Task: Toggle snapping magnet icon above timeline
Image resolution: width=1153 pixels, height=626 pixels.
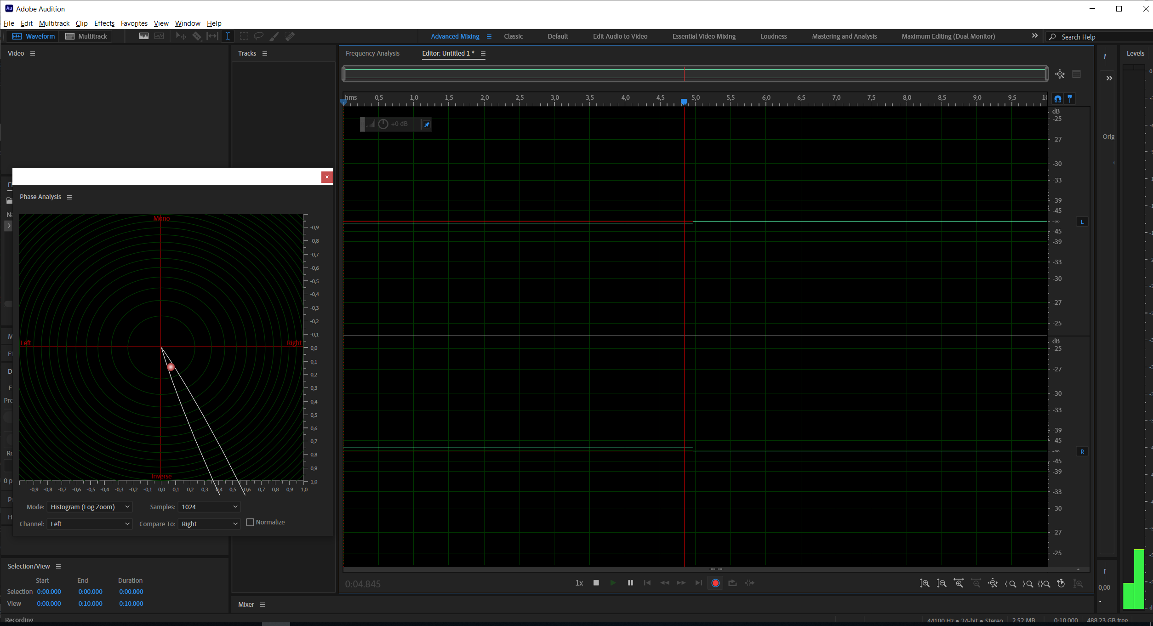Action: pyautogui.click(x=1058, y=99)
